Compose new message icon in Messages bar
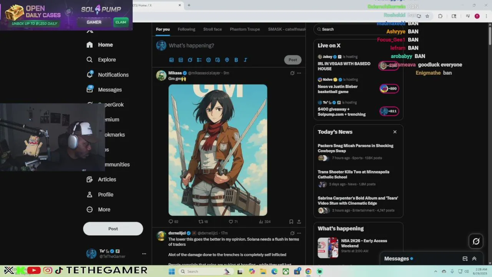The height and width of the screenshot is (277, 492). 465,259
